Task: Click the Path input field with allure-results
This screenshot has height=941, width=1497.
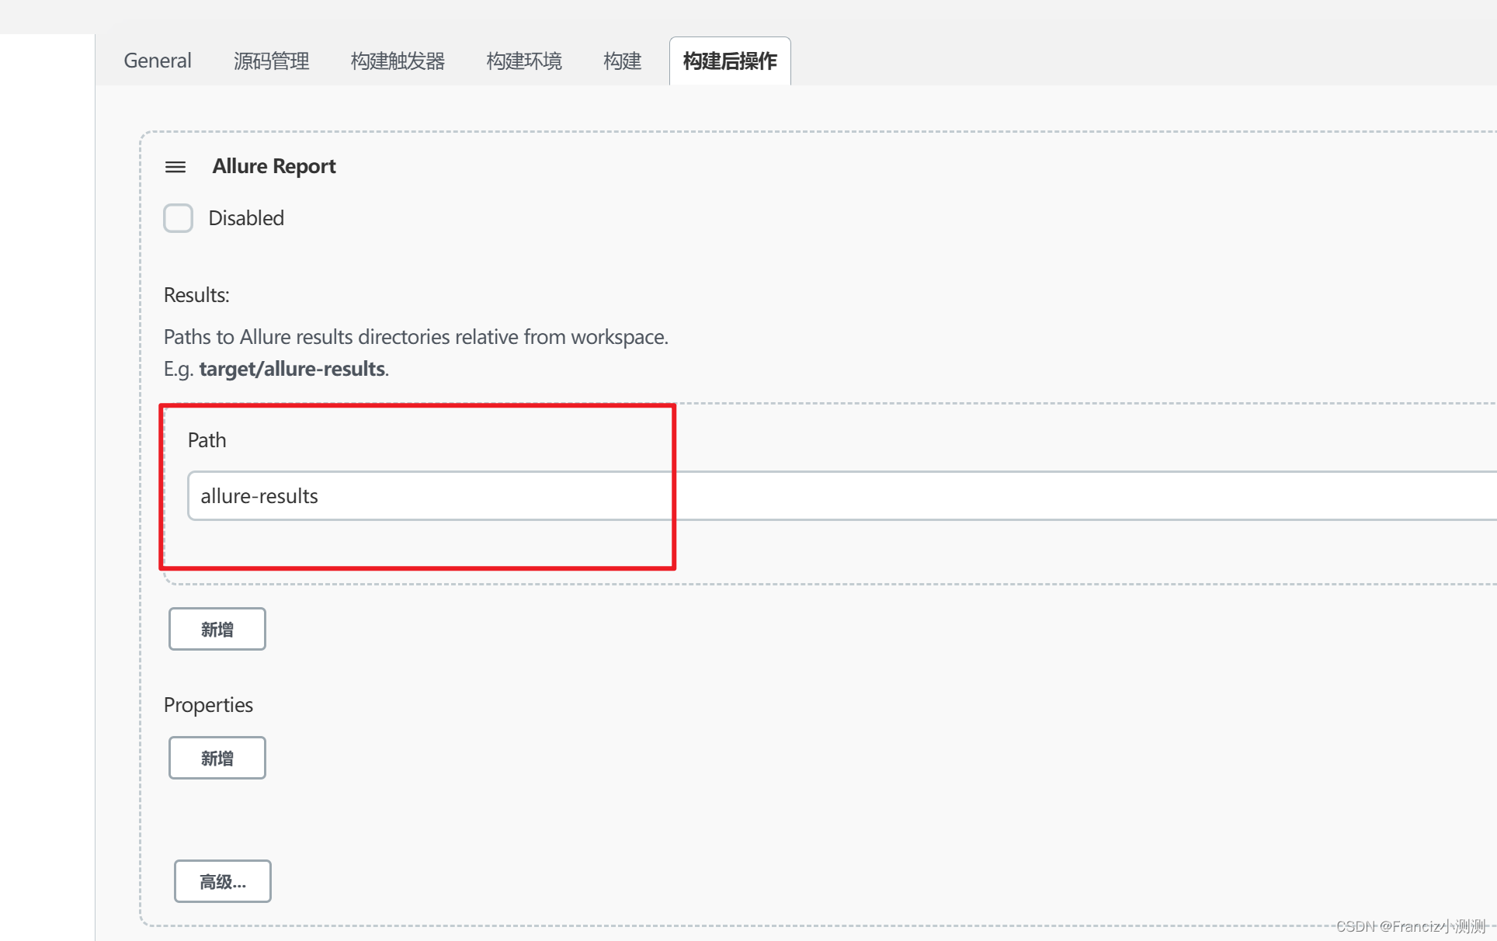Action: tap(842, 495)
